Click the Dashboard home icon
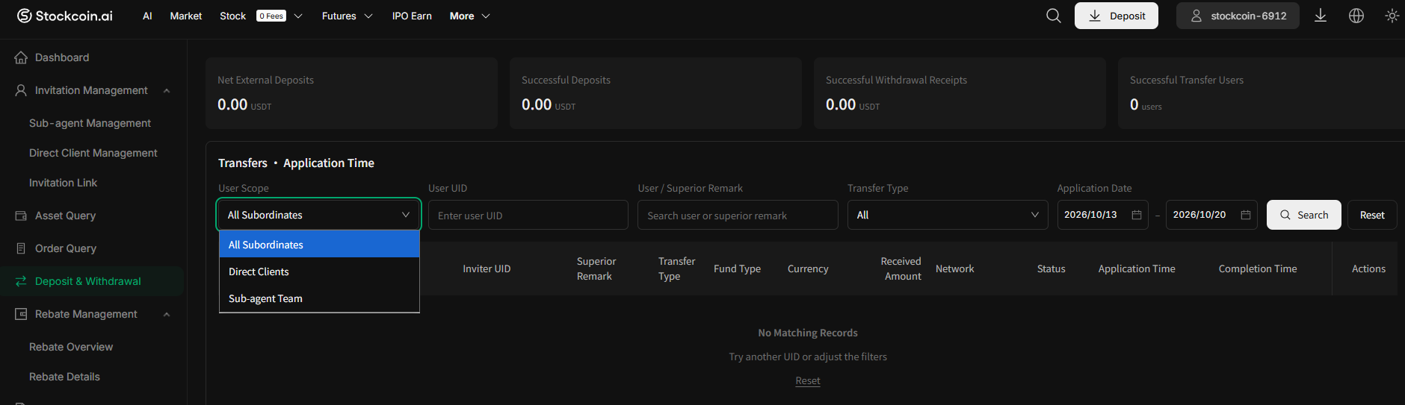Viewport: 1405px width, 405px height. point(21,57)
